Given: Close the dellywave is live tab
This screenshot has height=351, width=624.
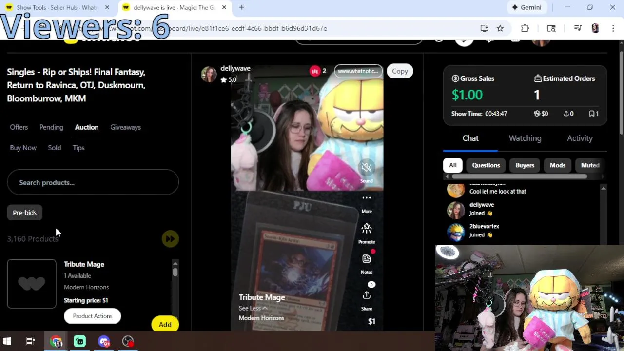Looking at the screenshot, I should pos(224,7).
